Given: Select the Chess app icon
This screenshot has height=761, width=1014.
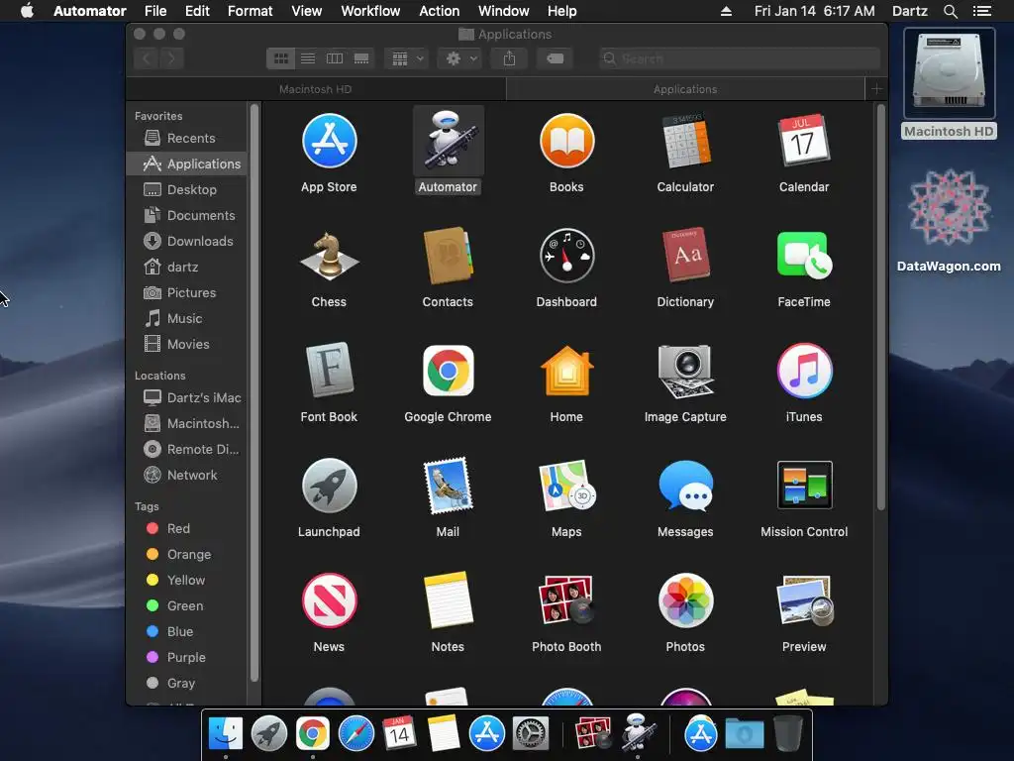Looking at the screenshot, I should pos(329,257).
